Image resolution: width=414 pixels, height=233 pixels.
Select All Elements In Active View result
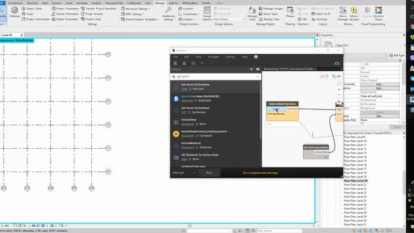click(215, 157)
